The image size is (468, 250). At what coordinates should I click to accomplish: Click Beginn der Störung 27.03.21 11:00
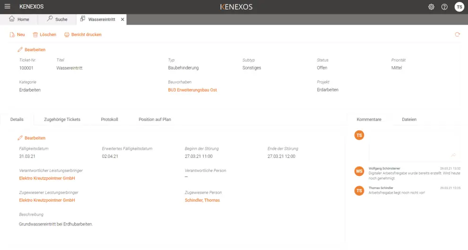pos(199,156)
